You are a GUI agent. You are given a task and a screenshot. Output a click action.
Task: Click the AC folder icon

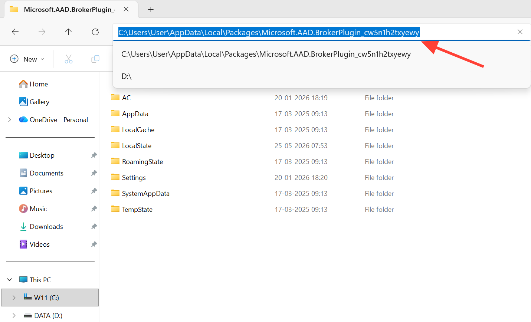(115, 98)
